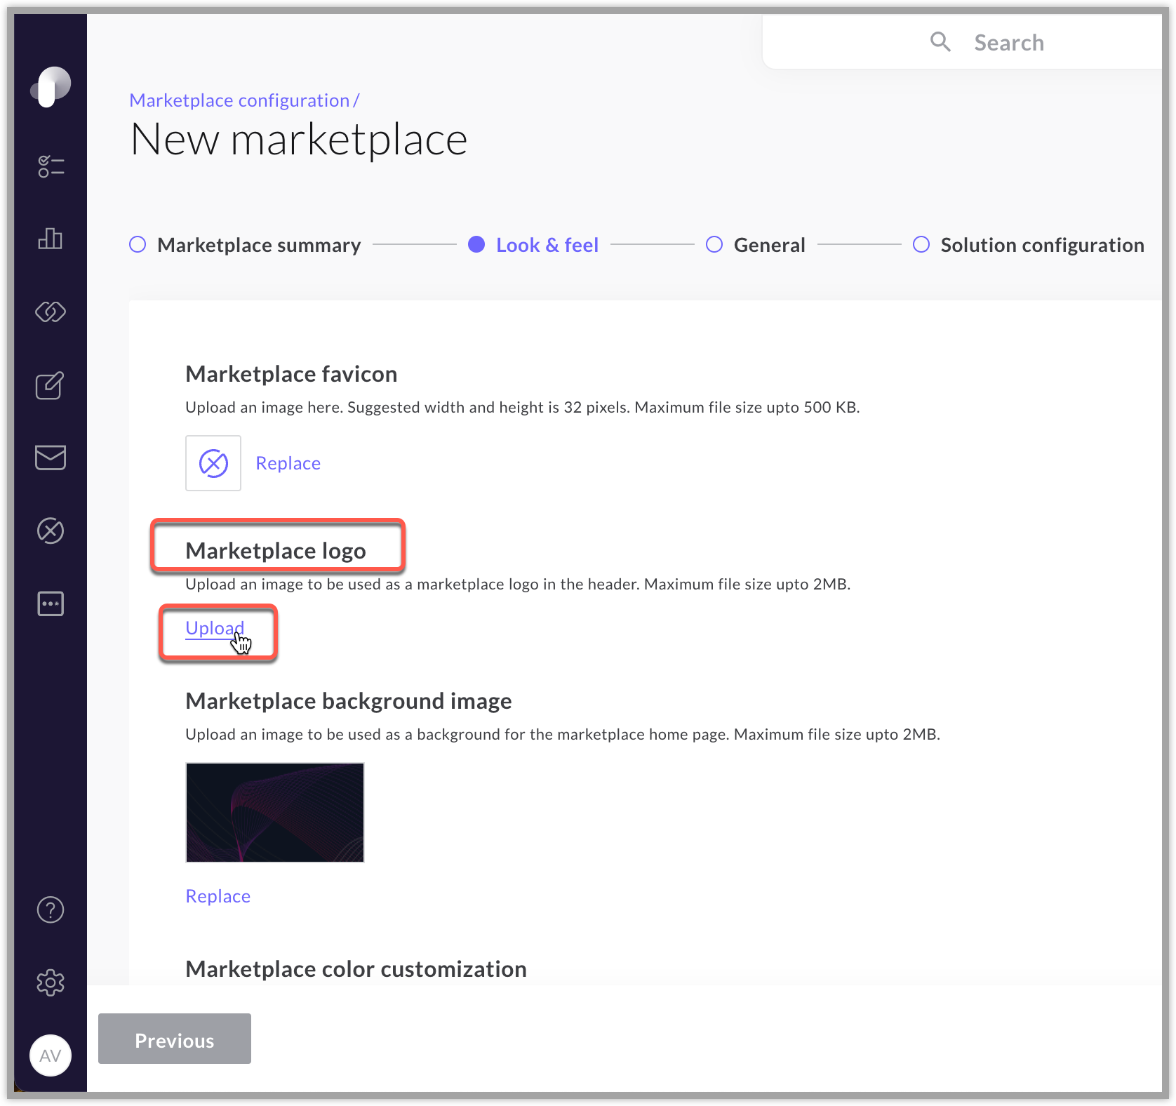Upload a marketplace logo image

(214, 627)
